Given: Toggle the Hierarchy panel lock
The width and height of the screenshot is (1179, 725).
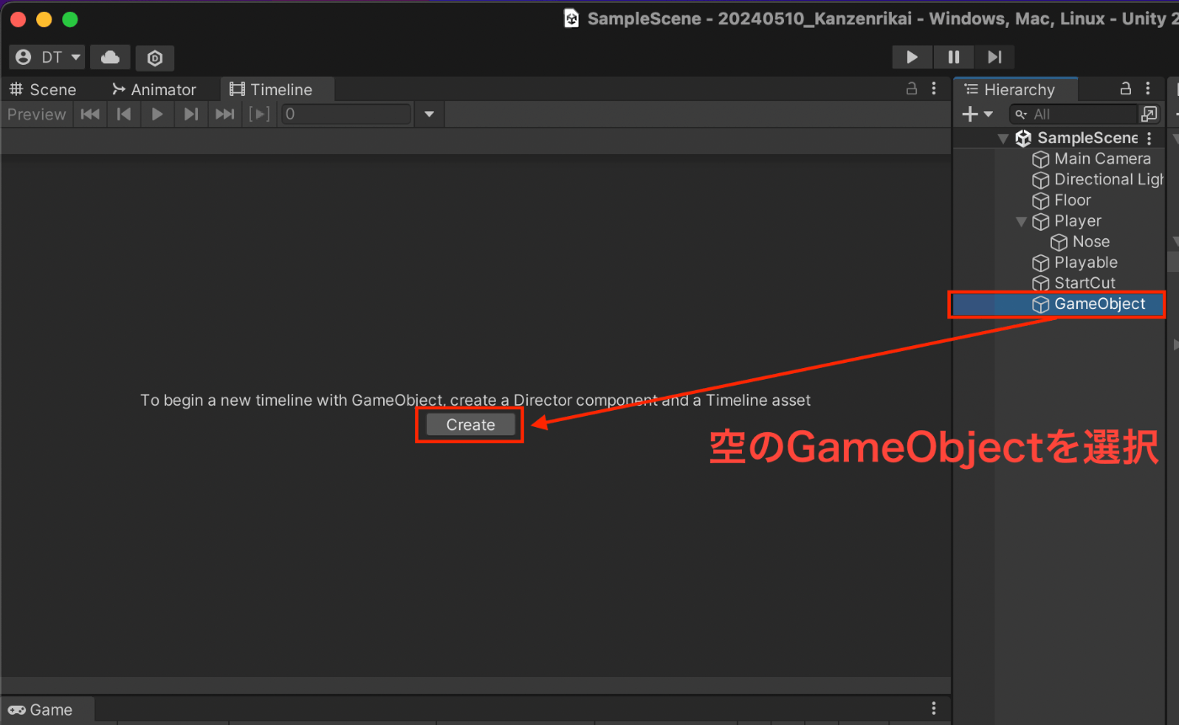Looking at the screenshot, I should tap(1125, 88).
